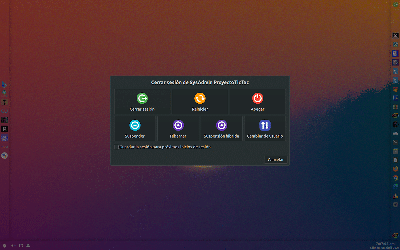
Task: Open the file manager drawer icon in right dock
Action: (x=396, y=151)
